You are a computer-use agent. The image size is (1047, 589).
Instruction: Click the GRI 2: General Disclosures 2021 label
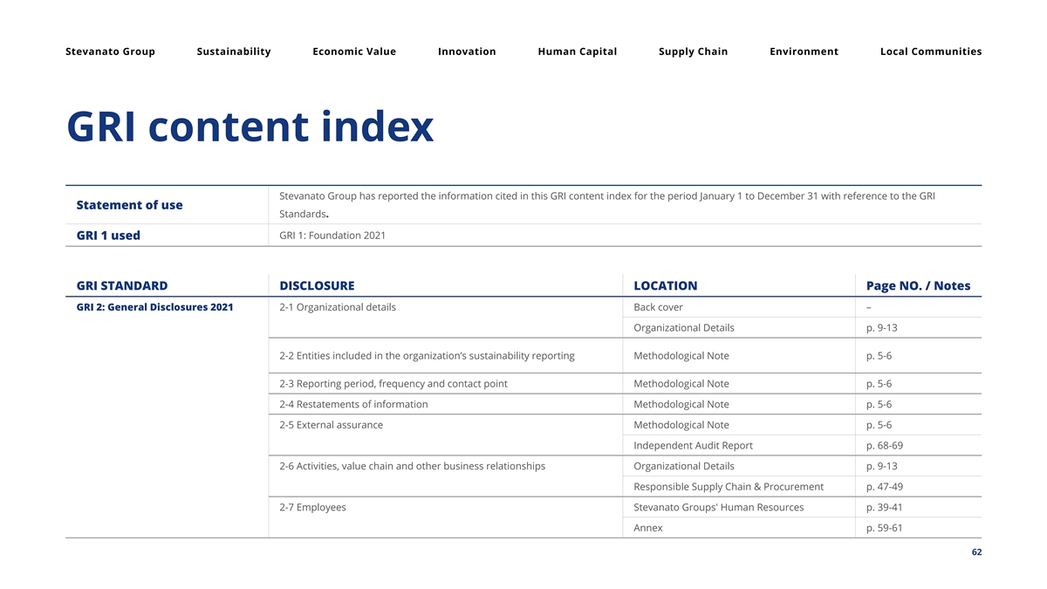[154, 307]
